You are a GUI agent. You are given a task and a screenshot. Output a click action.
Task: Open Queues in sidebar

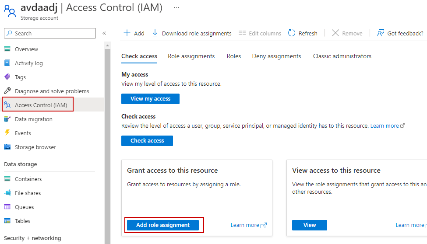[24, 207]
